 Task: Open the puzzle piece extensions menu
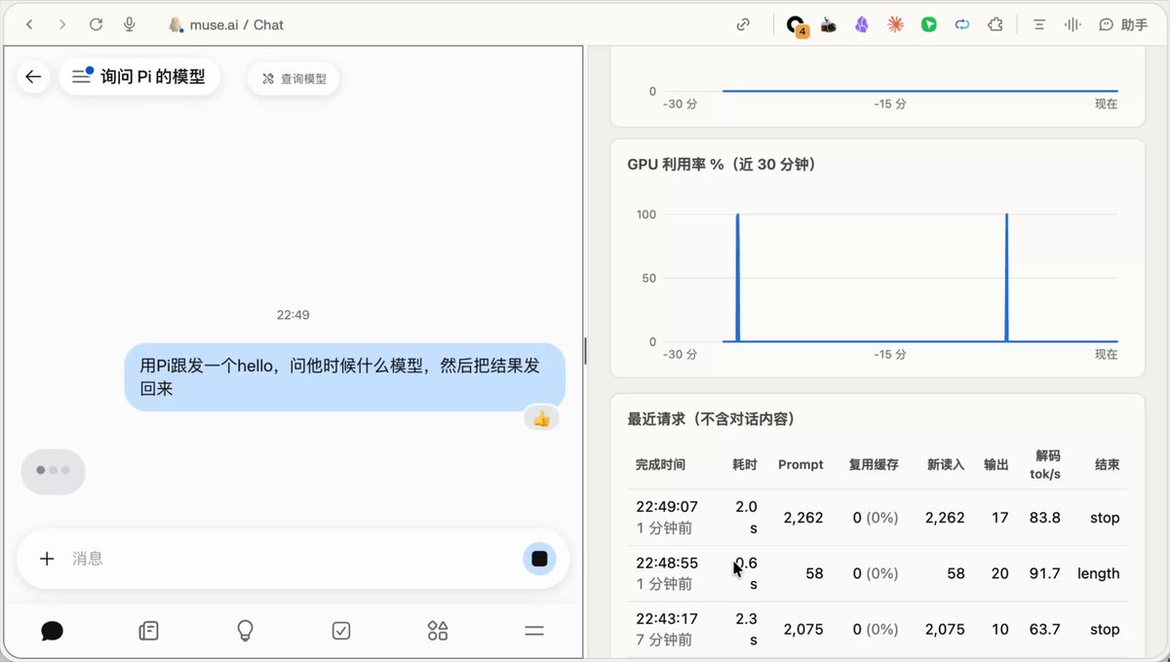pos(995,24)
